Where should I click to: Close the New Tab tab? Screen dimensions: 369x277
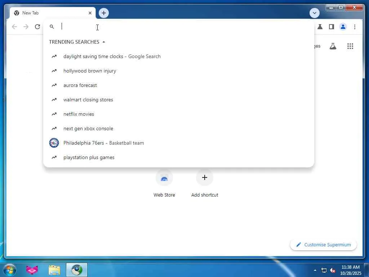click(90, 13)
